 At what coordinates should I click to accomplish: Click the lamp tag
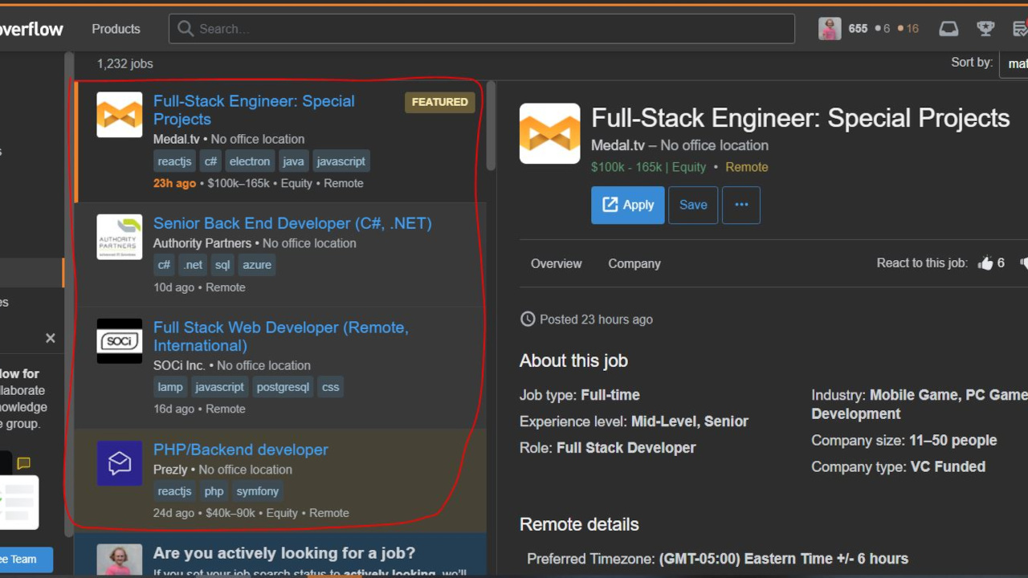170,387
